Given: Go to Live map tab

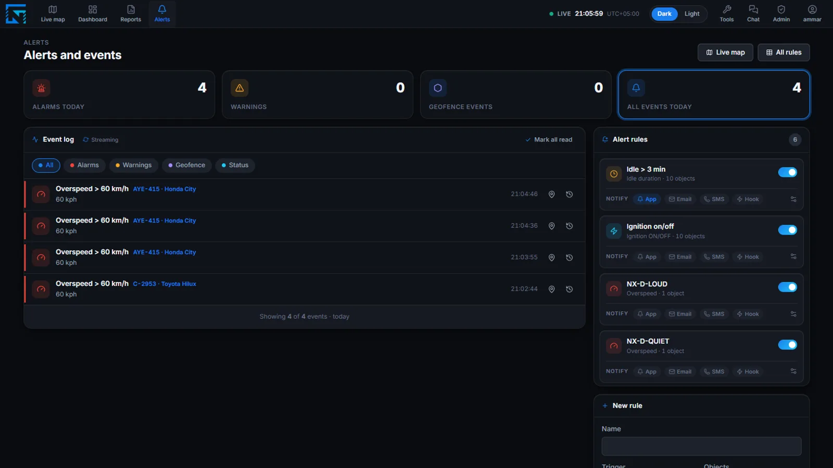Looking at the screenshot, I should (x=53, y=14).
